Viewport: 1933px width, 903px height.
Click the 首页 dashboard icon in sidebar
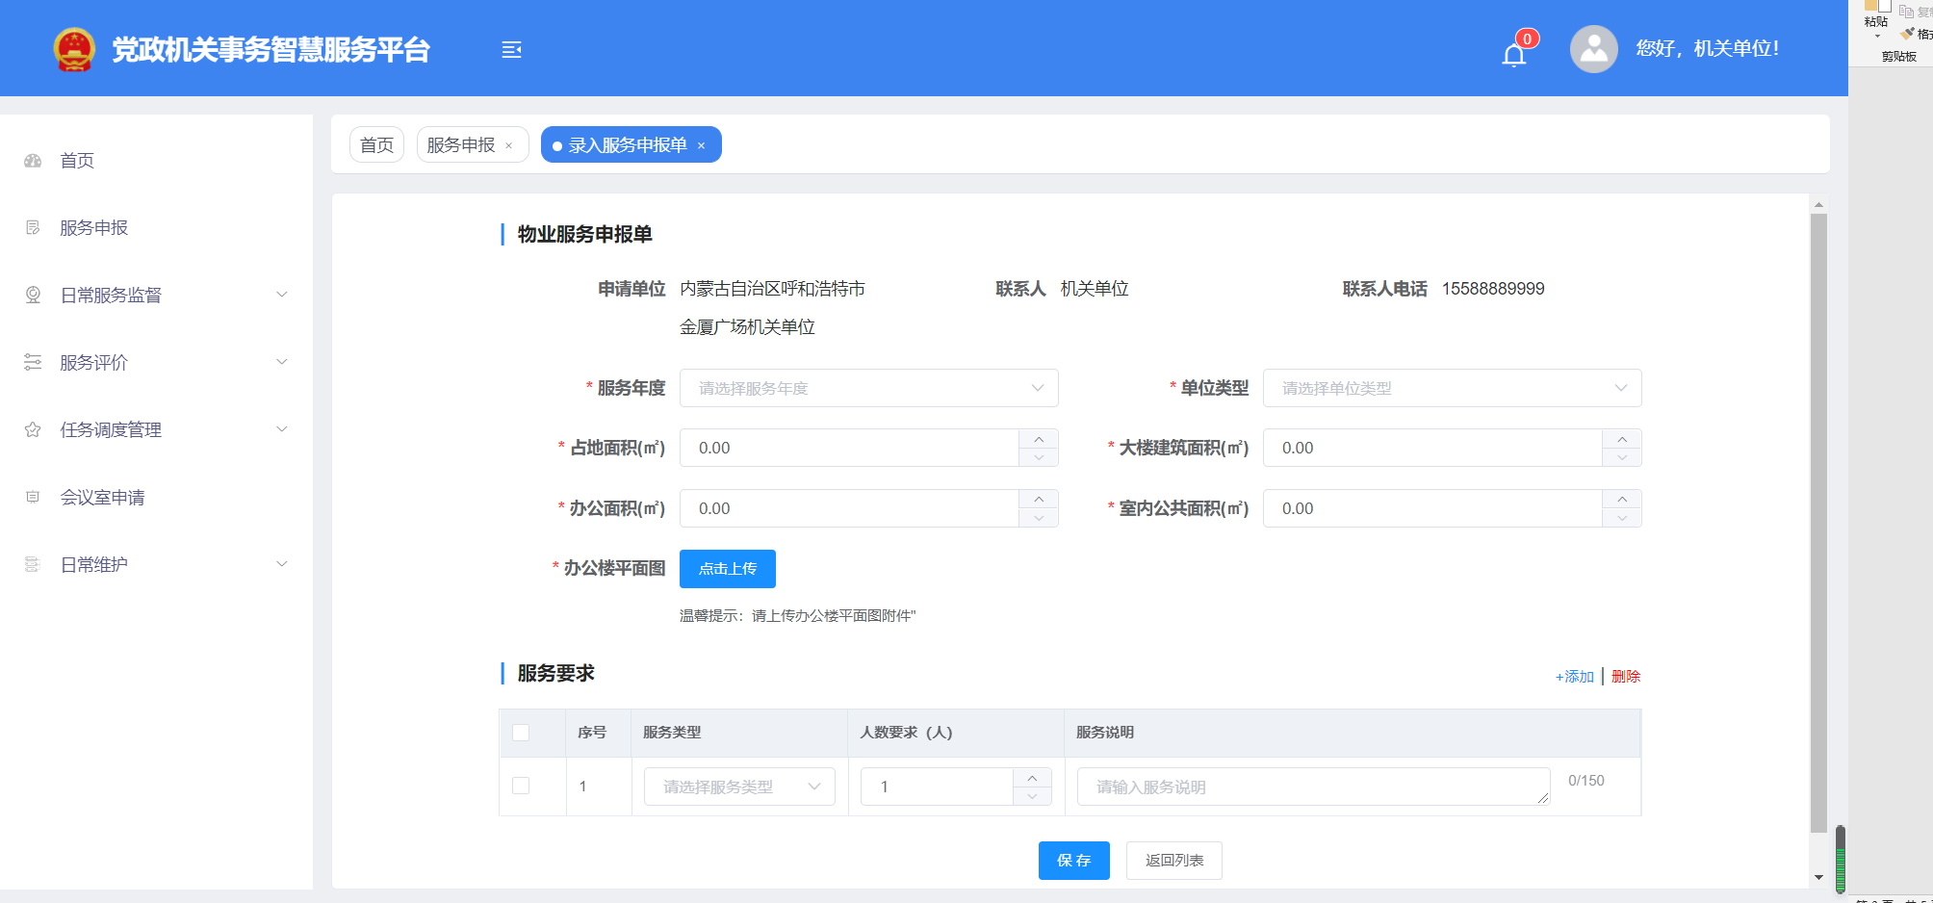pos(33,161)
